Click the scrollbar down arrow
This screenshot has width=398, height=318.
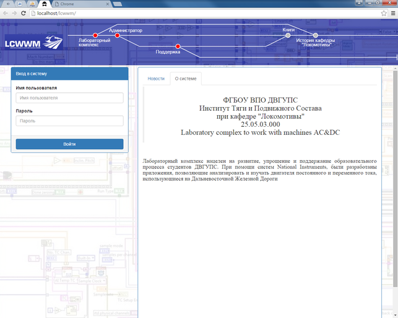coord(395,316)
